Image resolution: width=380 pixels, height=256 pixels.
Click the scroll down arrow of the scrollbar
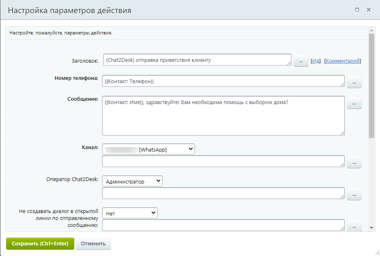(x=371, y=227)
